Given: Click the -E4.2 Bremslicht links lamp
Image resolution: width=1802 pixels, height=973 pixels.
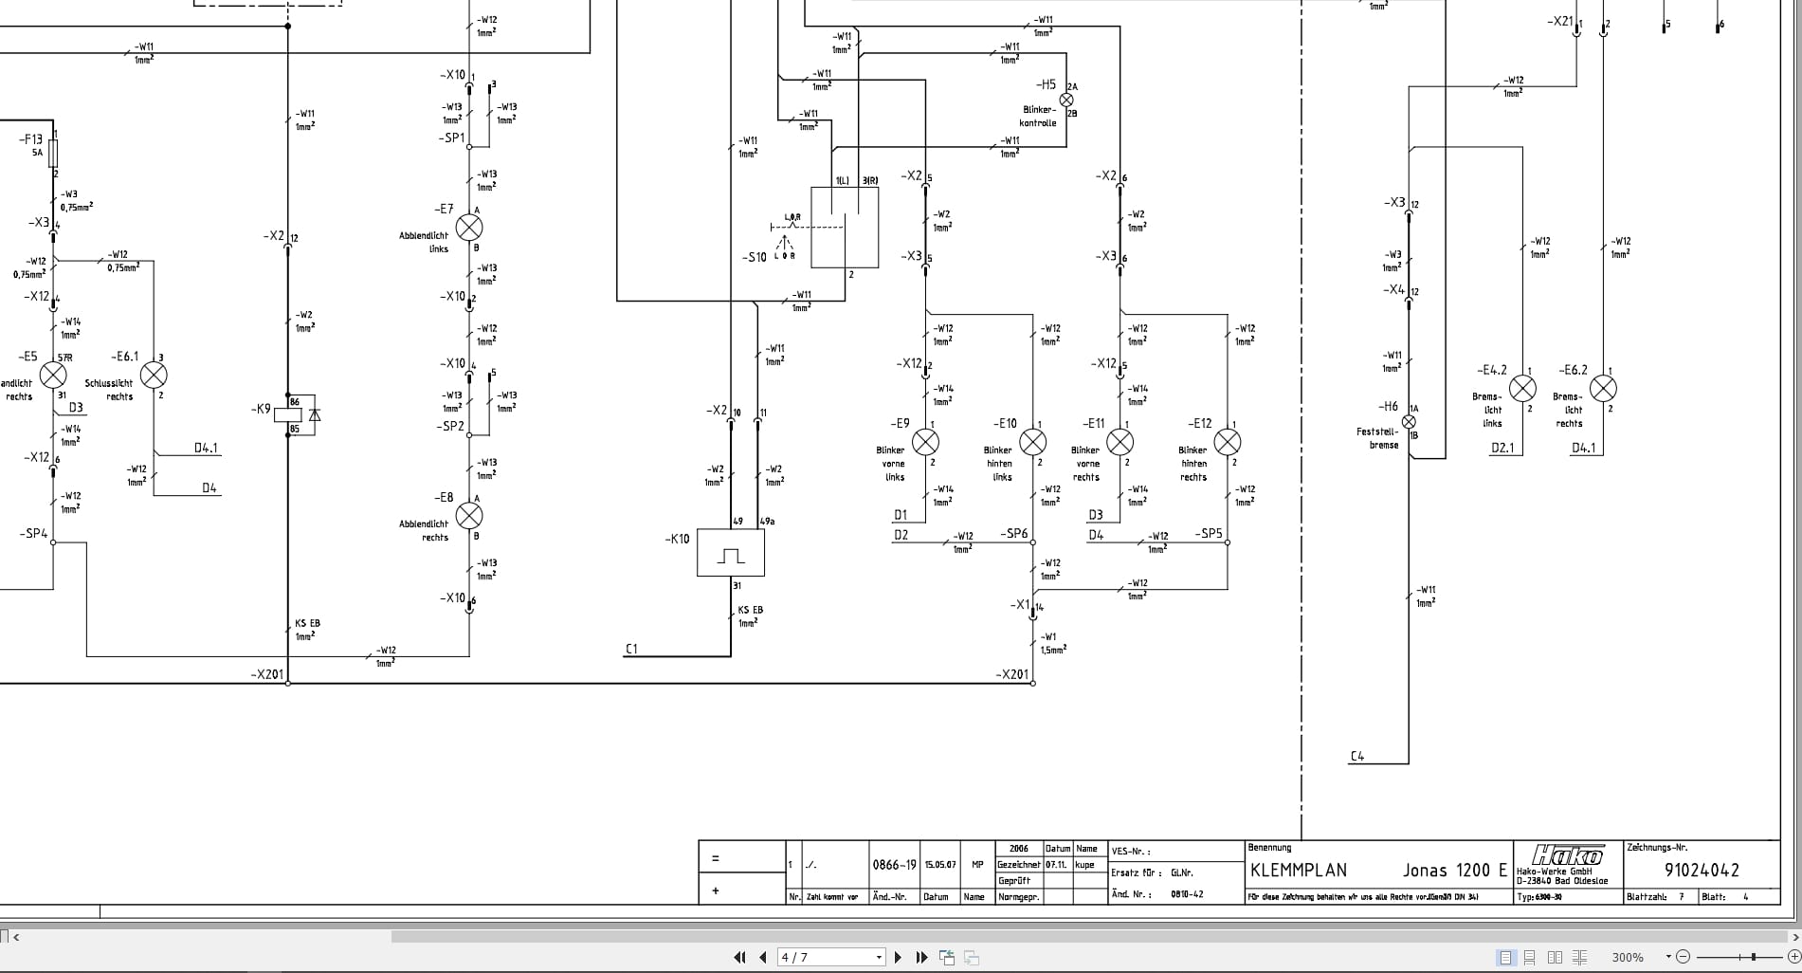Looking at the screenshot, I should pos(1522,388).
